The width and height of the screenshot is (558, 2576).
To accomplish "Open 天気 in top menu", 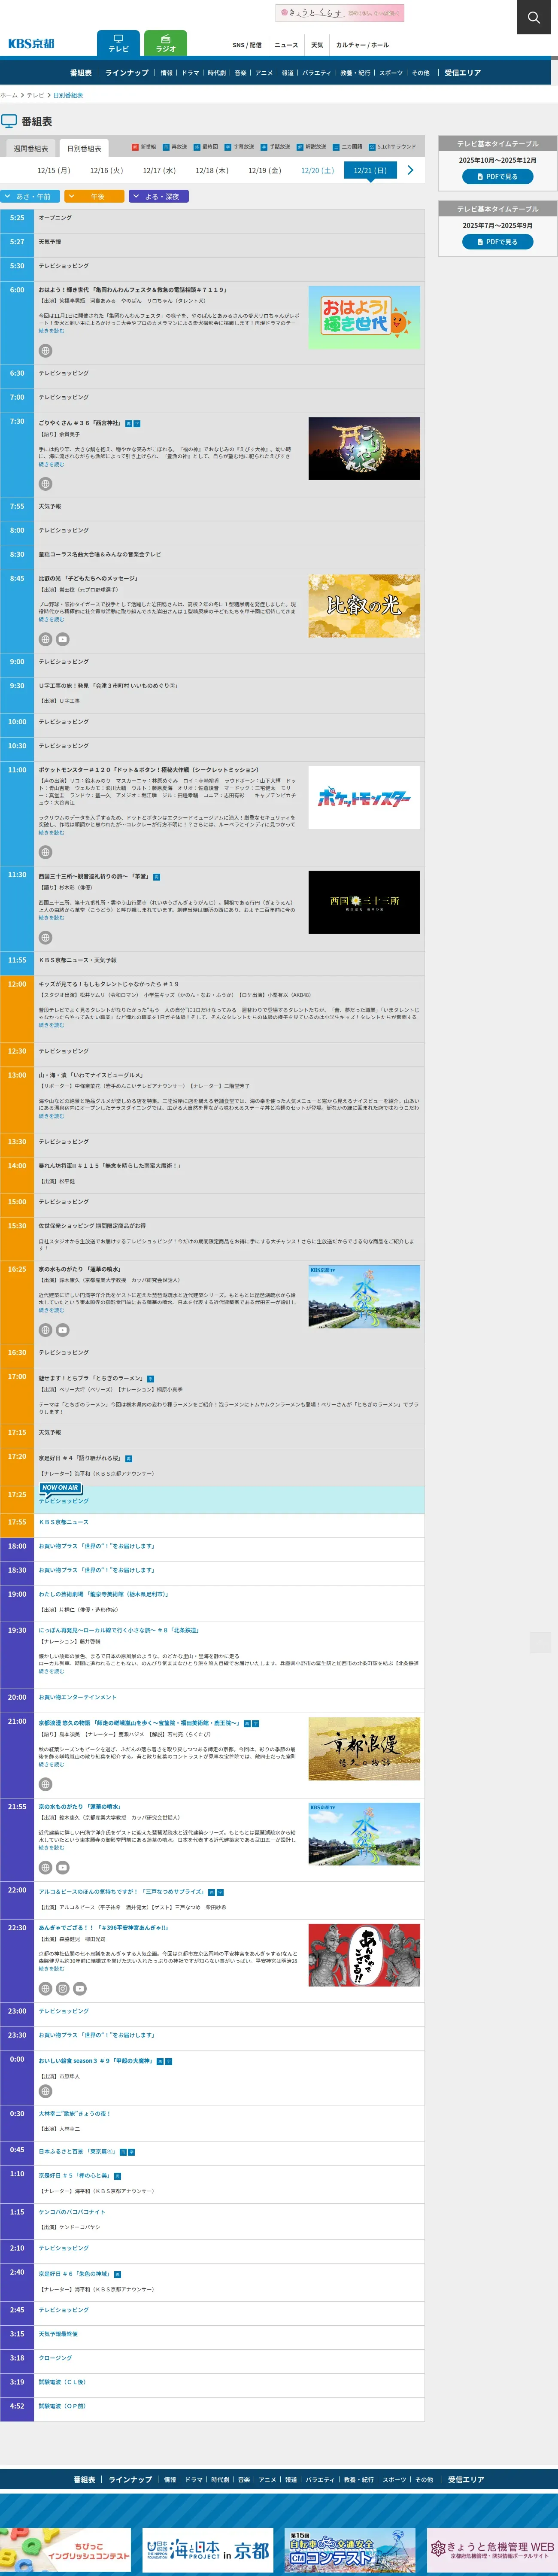I will tap(317, 45).
